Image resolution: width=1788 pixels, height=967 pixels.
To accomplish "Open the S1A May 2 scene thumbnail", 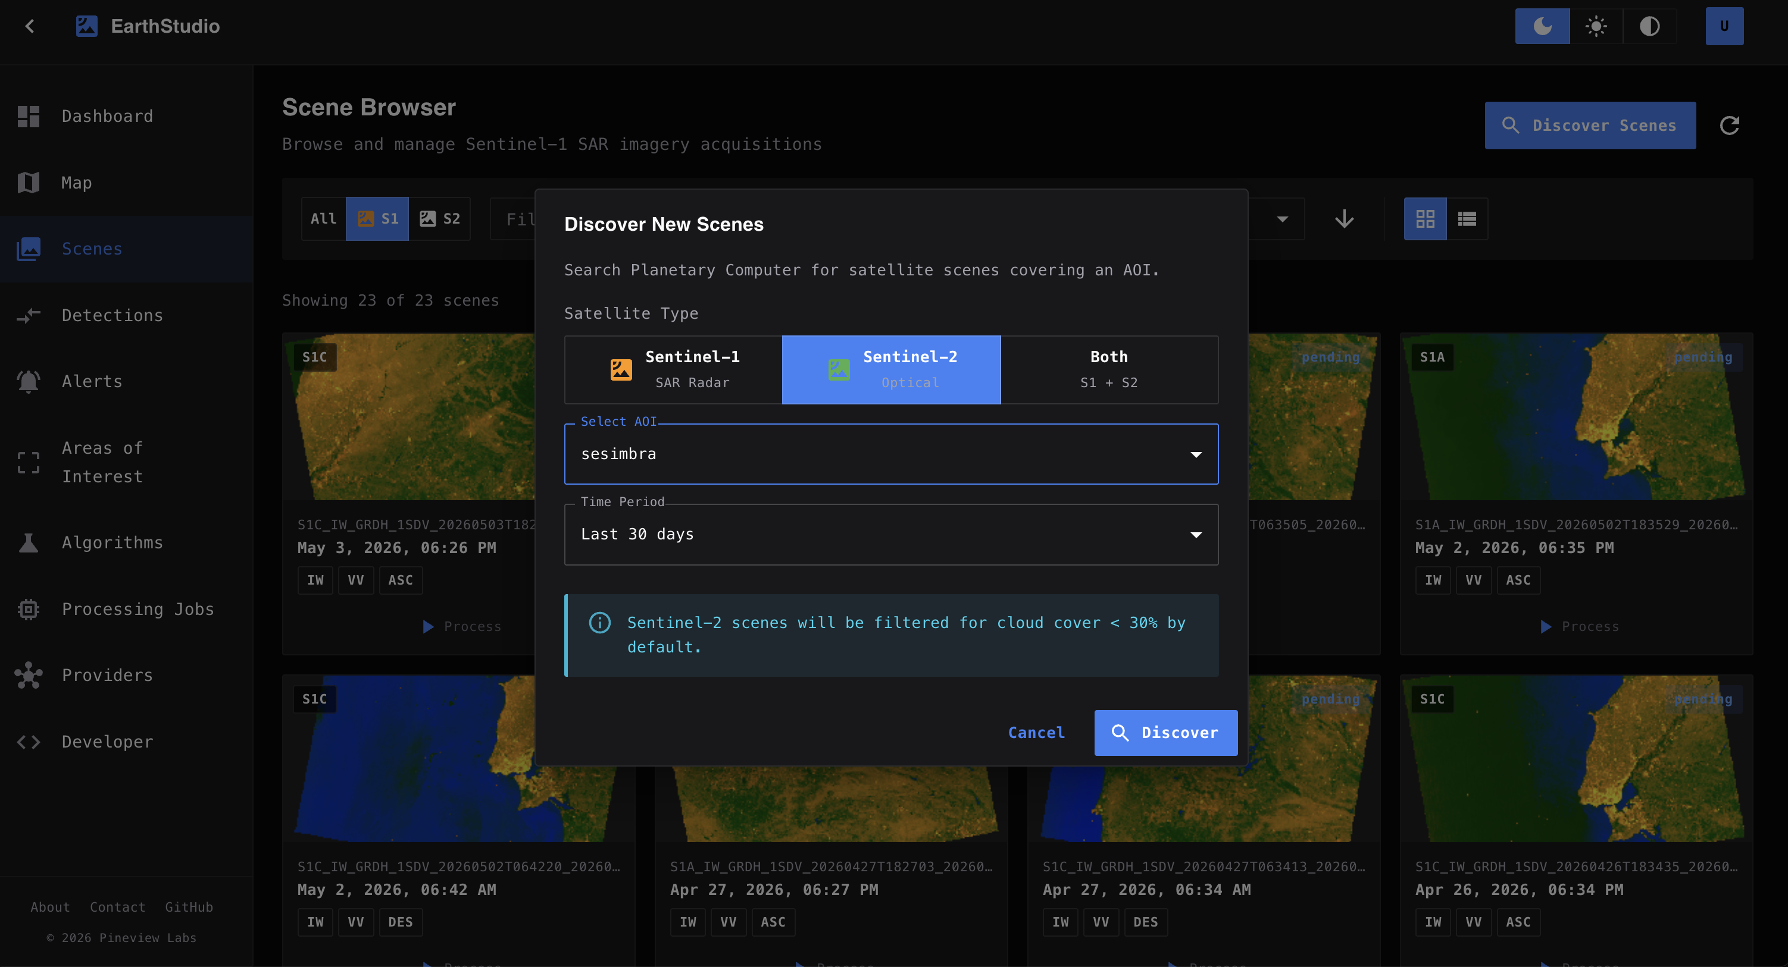I will pos(1576,417).
